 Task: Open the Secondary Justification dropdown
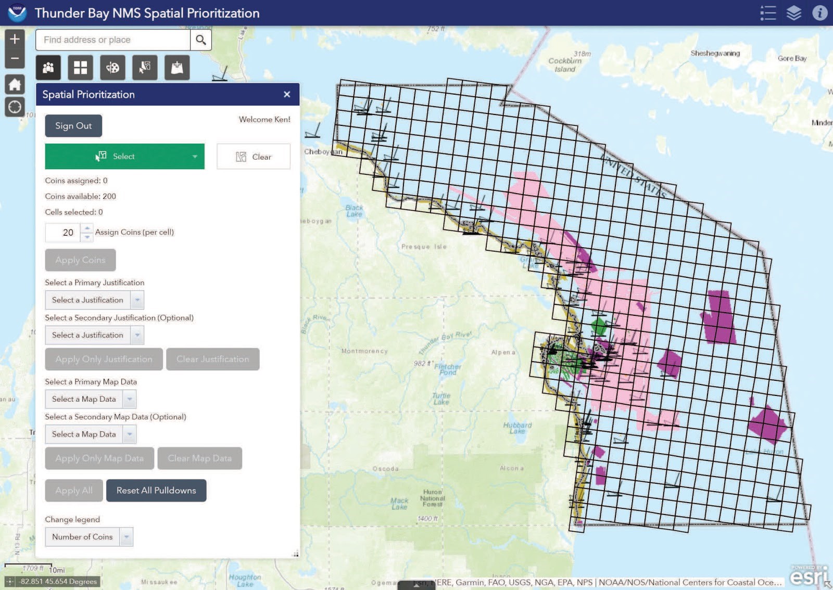94,336
